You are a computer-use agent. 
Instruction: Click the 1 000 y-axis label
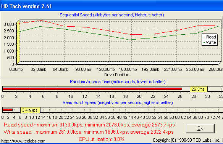pyautogui.click(x=9, y=51)
